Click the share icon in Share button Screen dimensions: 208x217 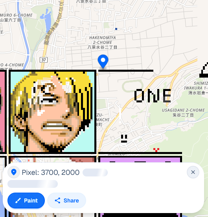pyautogui.click(x=57, y=200)
